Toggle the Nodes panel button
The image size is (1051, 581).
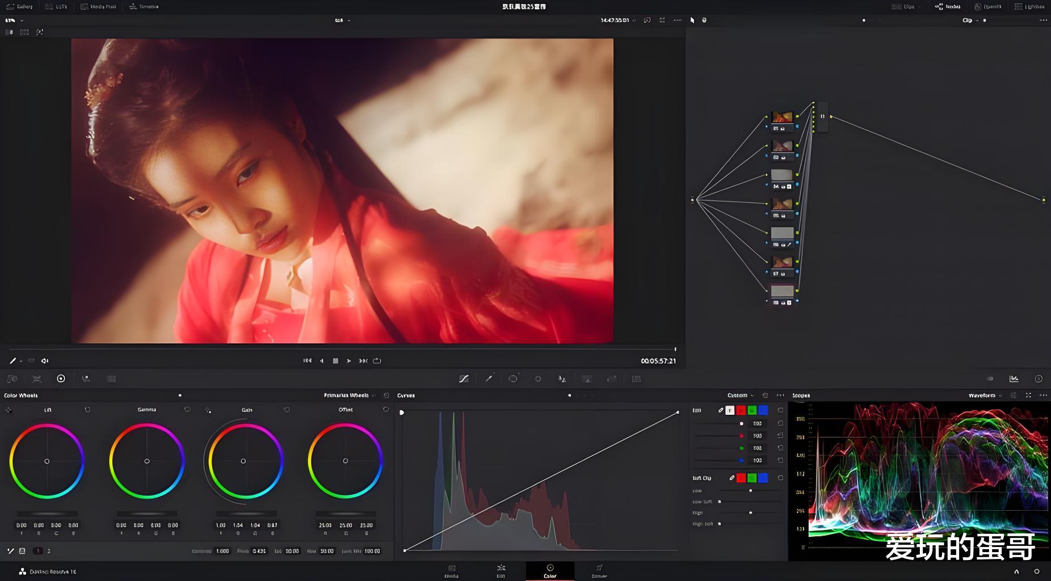click(948, 6)
